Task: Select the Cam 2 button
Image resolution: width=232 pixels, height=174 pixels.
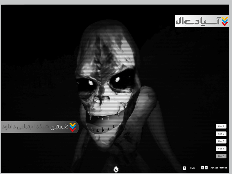Action: (221, 134)
